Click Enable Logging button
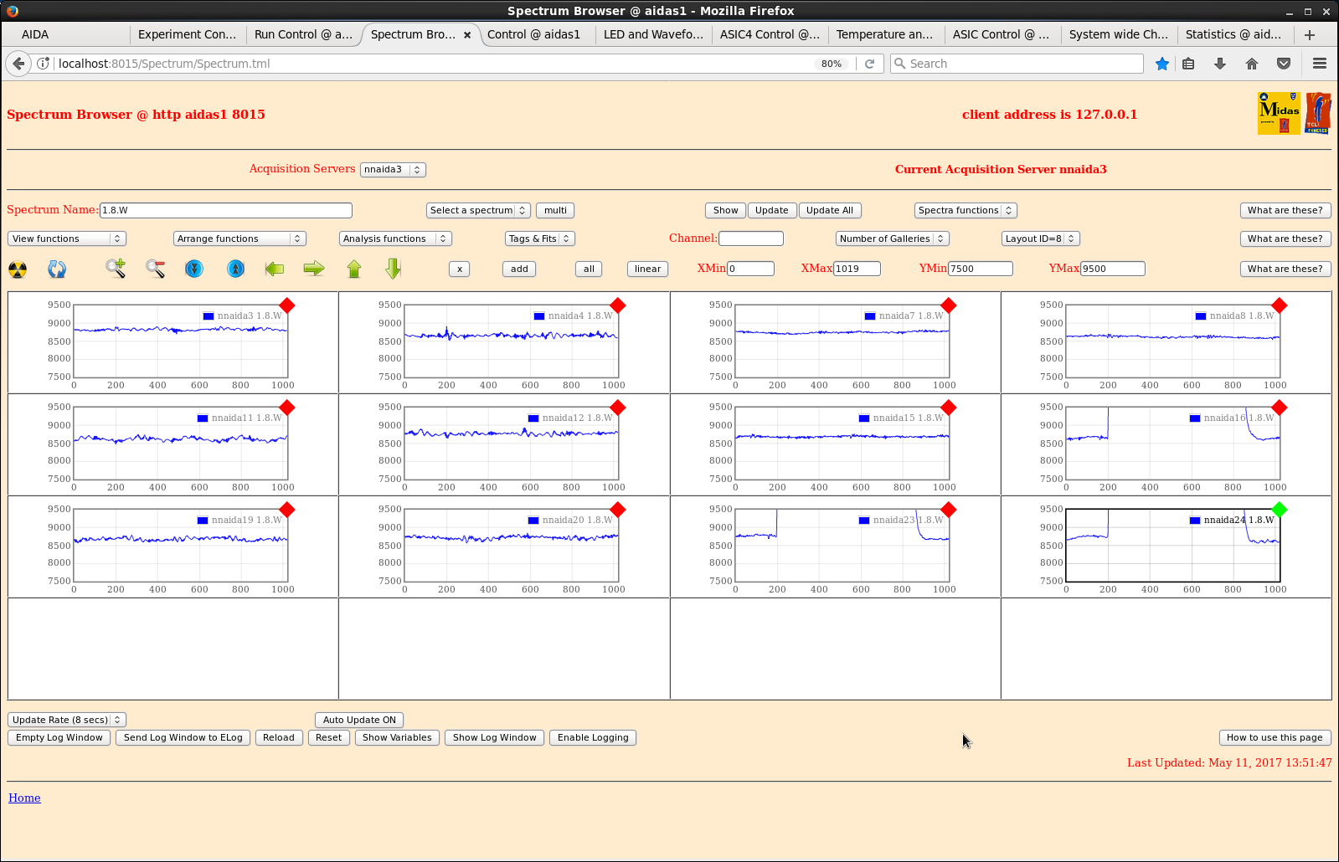This screenshot has height=862, width=1339. pos(593,737)
